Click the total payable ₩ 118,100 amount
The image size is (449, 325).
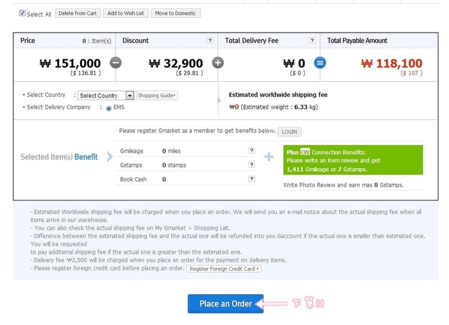pos(391,63)
